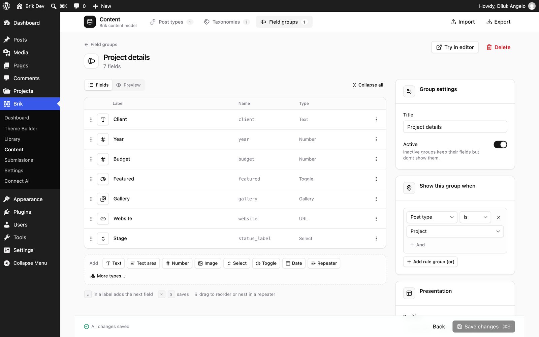Add an 'And' condition to the rule
Screen dimensions: 539x337
click(417, 245)
